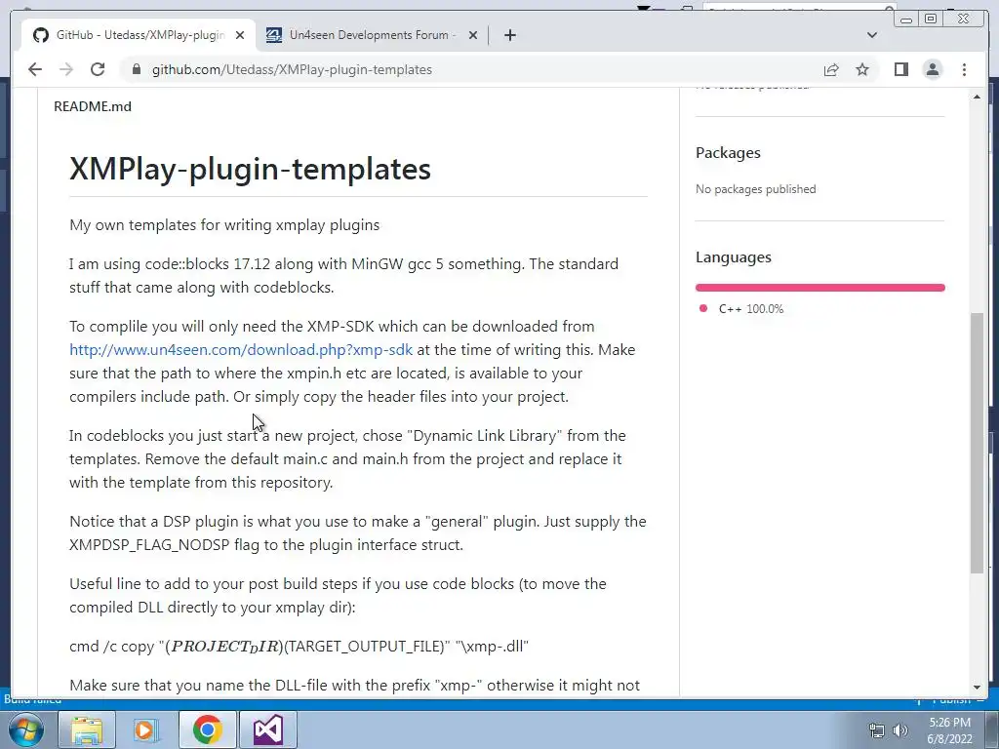Open the browser side panel

point(900,69)
